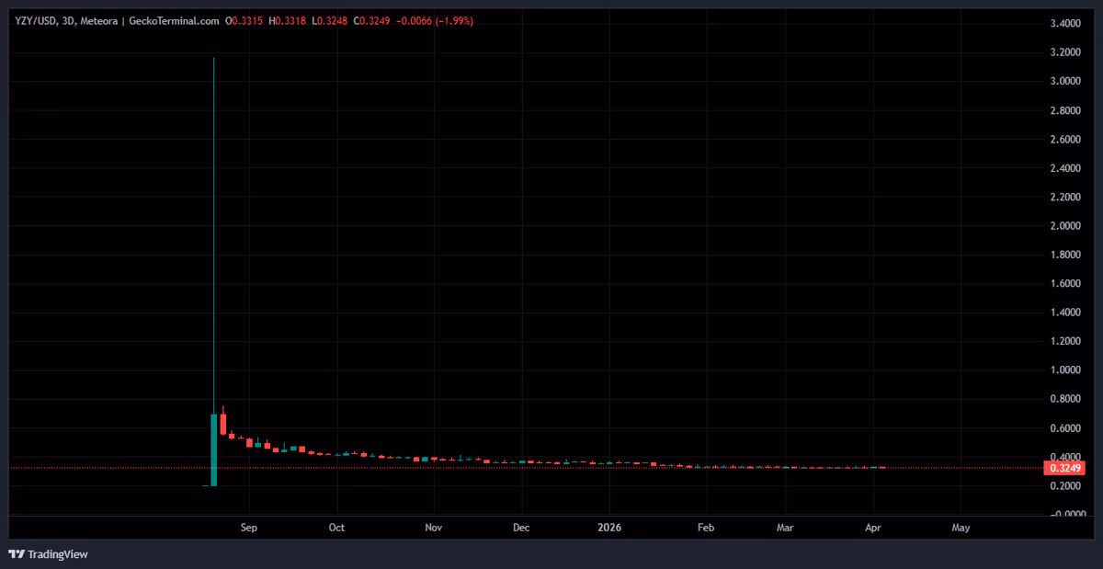Select the May label on time axis

point(961,528)
